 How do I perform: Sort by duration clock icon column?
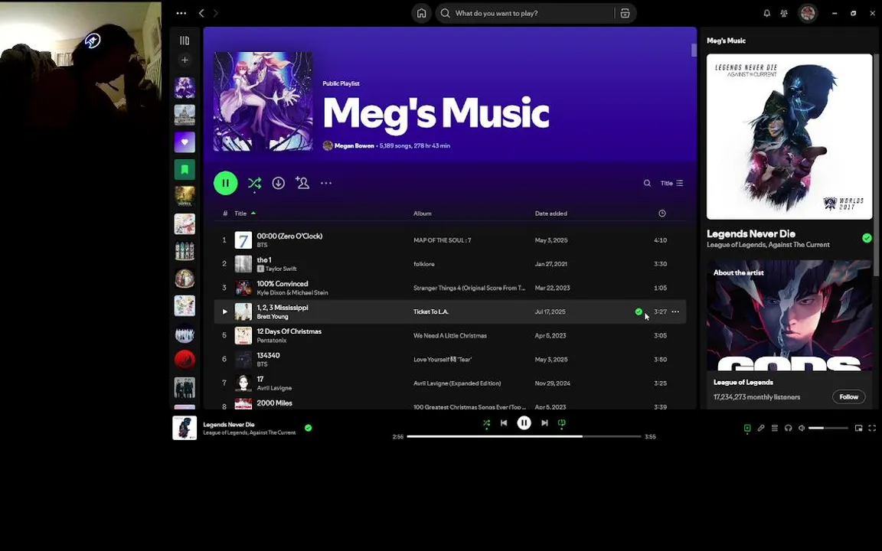coord(662,213)
